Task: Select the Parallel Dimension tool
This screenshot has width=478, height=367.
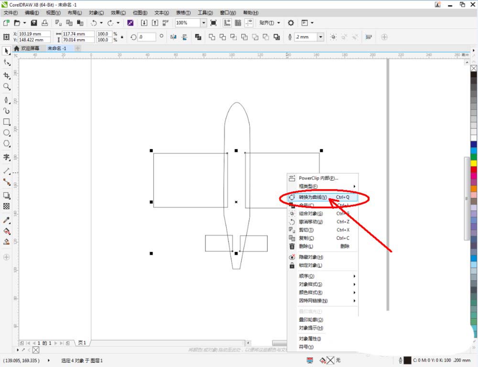Action: click(6, 171)
